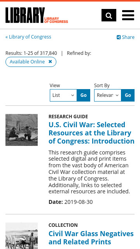Click the Available Online filter label
Viewport: 140px width, 249px height.
pos(27,61)
